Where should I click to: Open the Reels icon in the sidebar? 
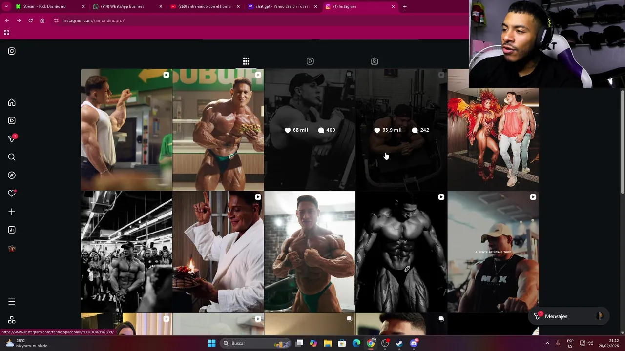click(12, 120)
